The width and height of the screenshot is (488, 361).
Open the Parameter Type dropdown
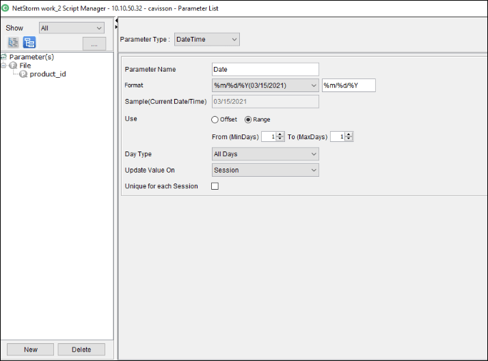click(x=207, y=40)
